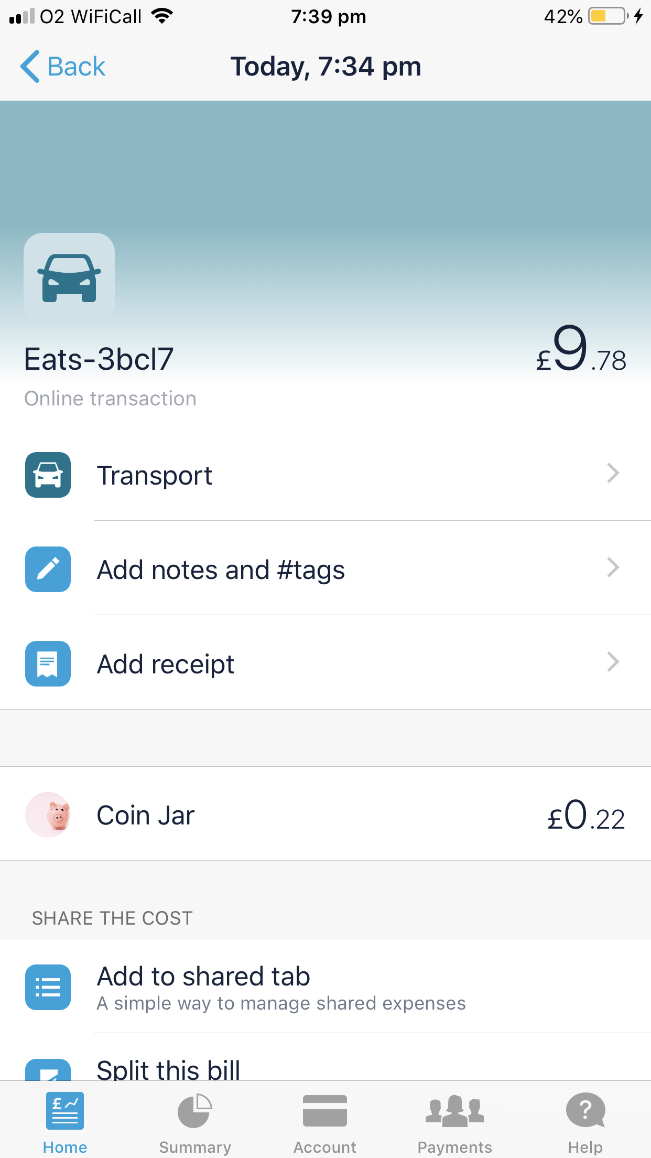651x1158 pixels.
Task: Tap the Split this bill label
Action: click(169, 1070)
